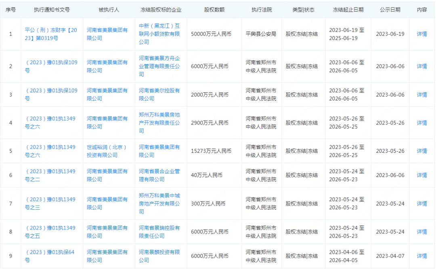Open 河南省景合企业管理有限公司 link
The width and height of the screenshot is (436, 269).
coord(159,175)
